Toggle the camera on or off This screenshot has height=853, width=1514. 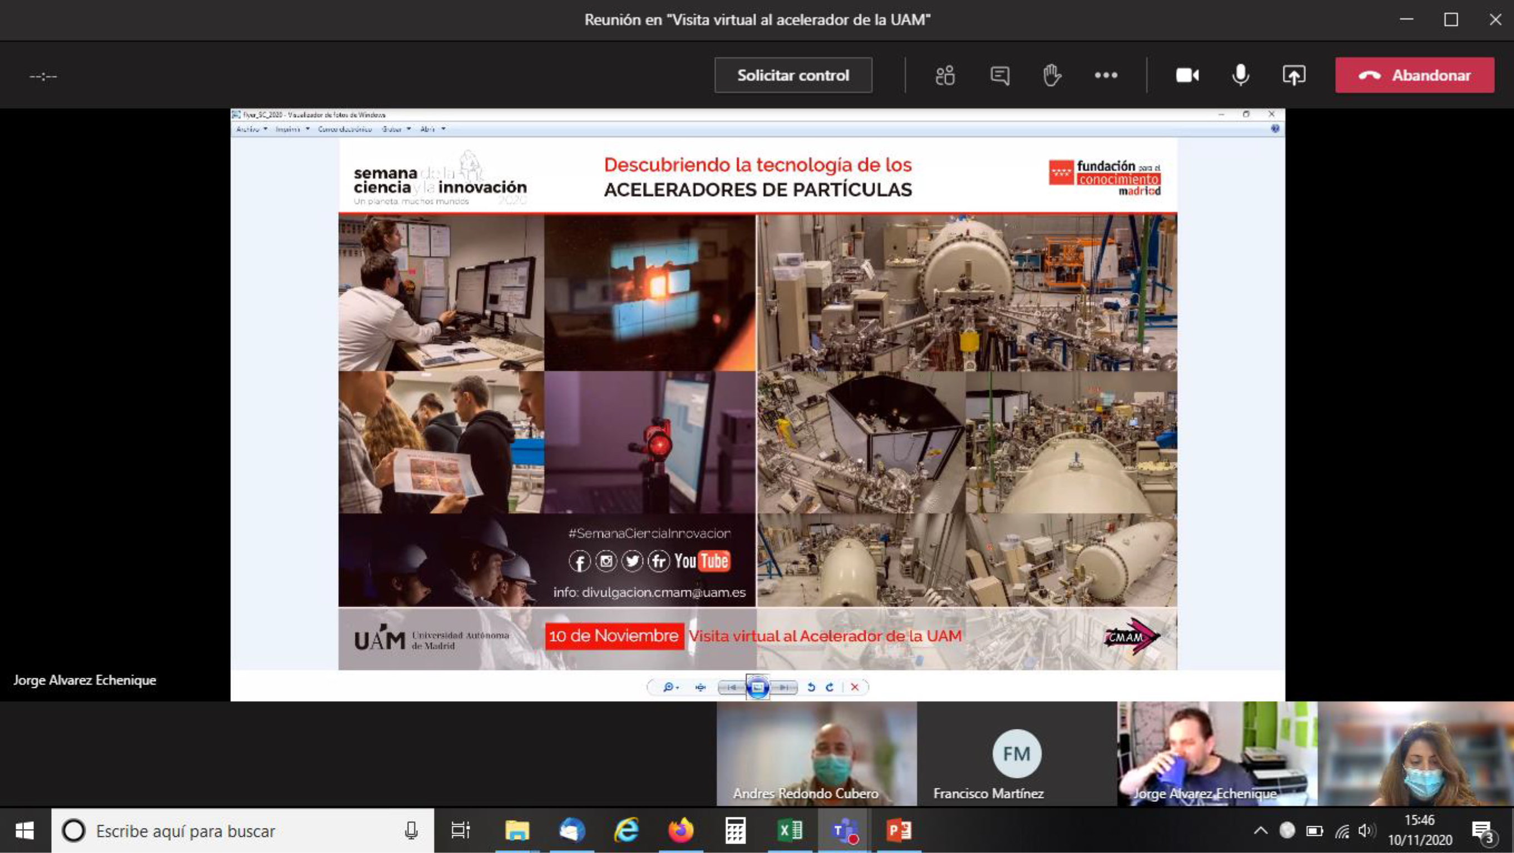pos(1187,75)
